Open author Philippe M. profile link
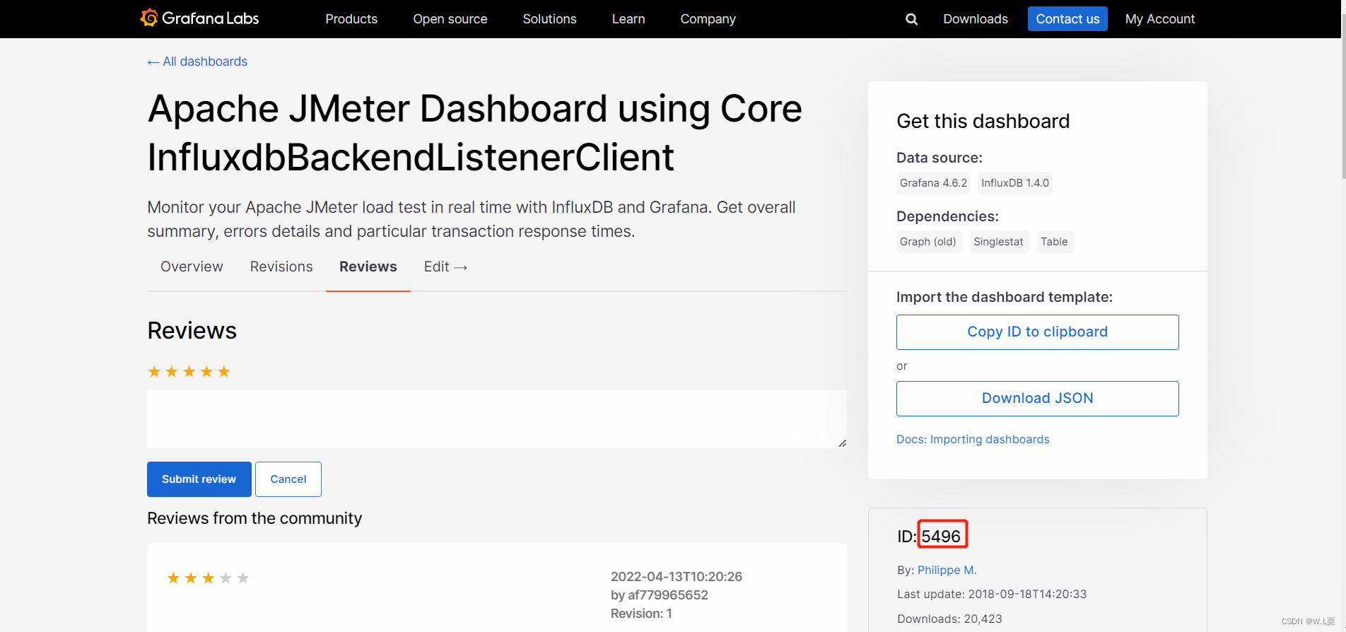Screen dimensions: 1346x632 (947, 570)
